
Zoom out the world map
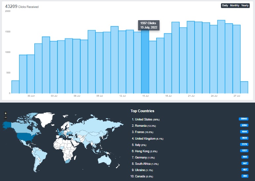(x=6, y=117)
